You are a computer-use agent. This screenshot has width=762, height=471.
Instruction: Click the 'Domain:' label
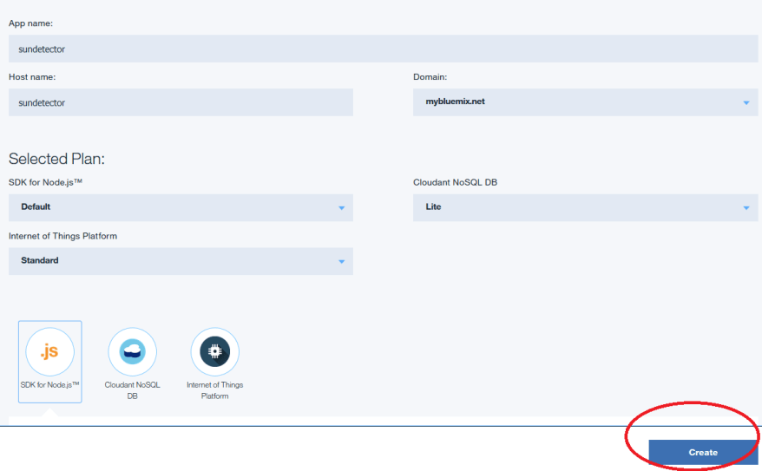click(x=430, y=76)
